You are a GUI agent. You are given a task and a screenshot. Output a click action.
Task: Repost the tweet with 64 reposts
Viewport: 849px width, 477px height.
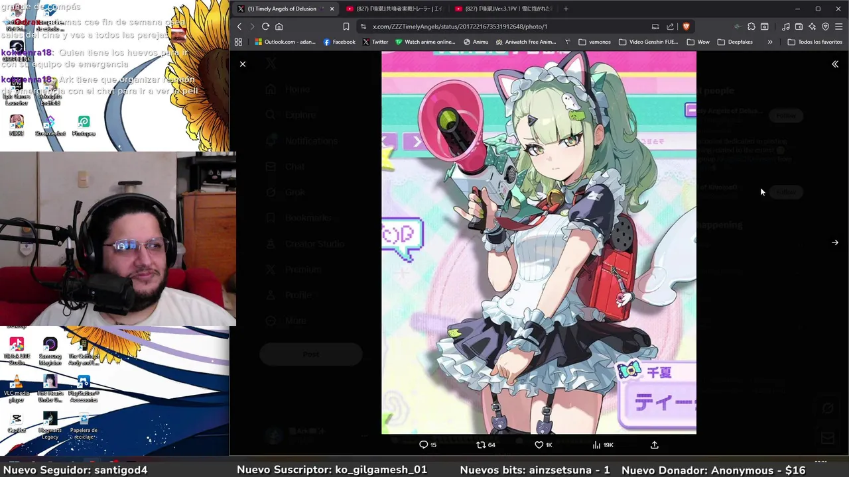[x=486, y=445]
